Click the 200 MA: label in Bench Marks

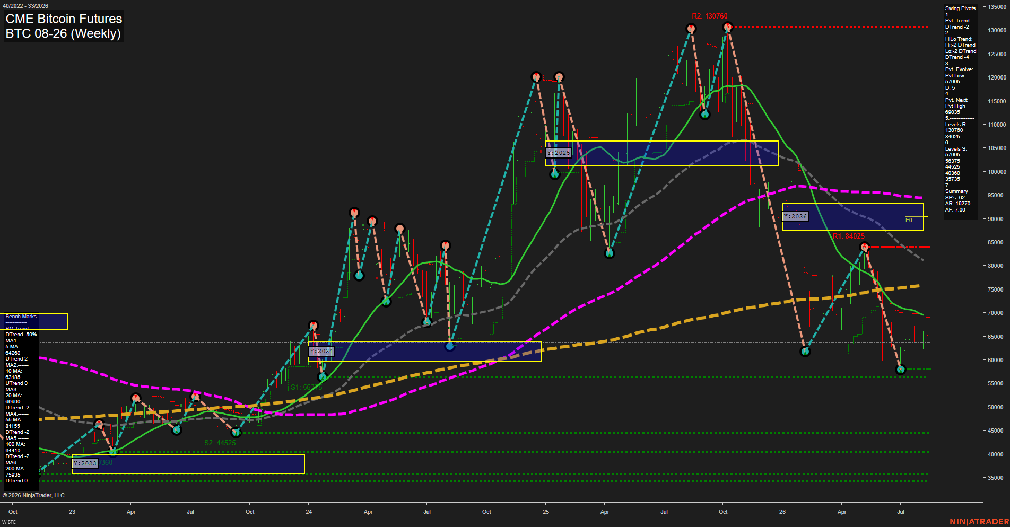tap(15, 469)
